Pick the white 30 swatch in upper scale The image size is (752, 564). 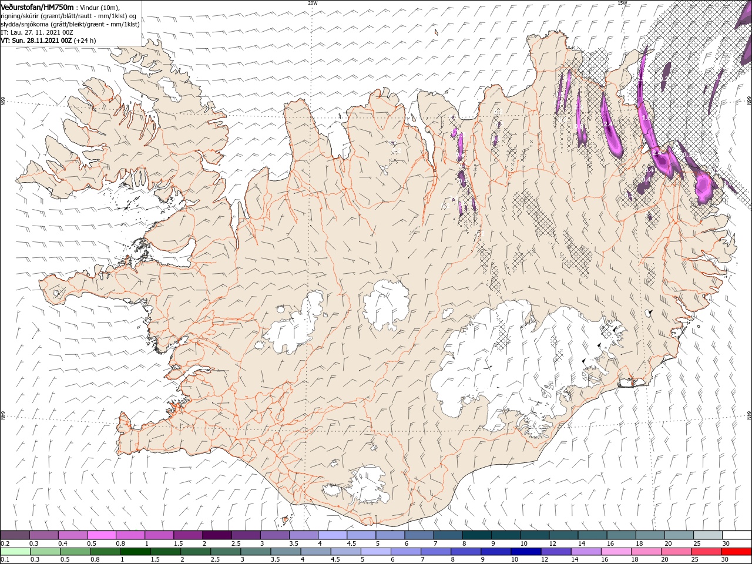pos(736,535)
